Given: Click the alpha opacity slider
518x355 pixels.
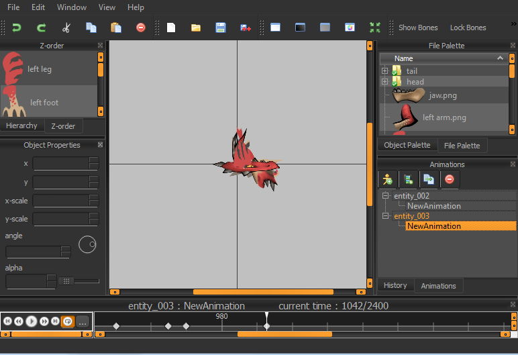Looking at the screenshot, I should pyautogui.click(x=79, y=281).
